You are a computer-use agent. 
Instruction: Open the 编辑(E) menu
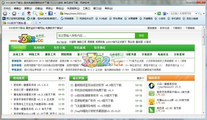pyautogui.click(x=18, y=9)
